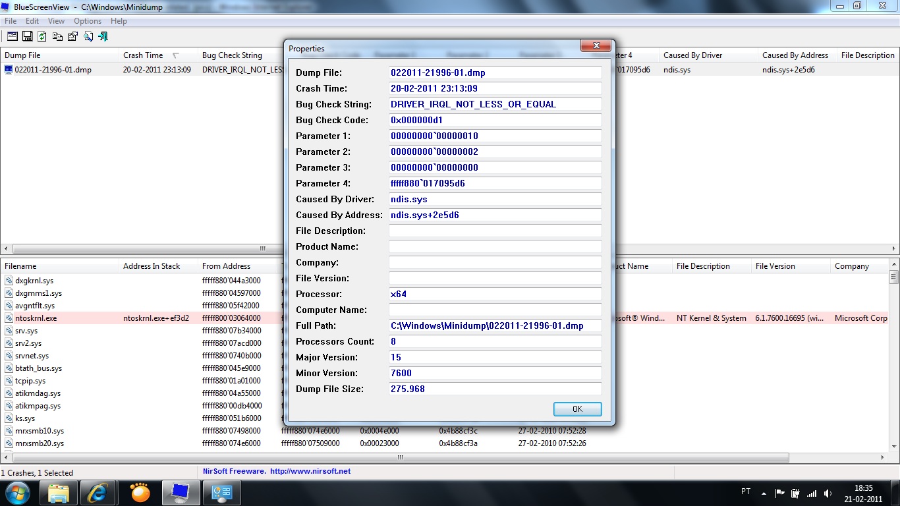Image resolution: width=900 pixels, height=506 pixels.
Task: Open the Options menu
Action: pyautogui.click(x=88, y=21)
